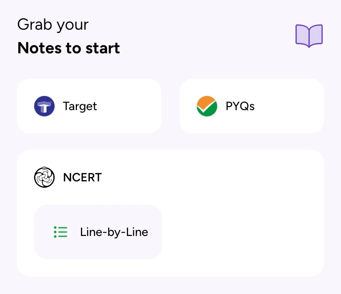Open the PYQs notes card
This screenshot has width=341, height=294.
(252, 106)
